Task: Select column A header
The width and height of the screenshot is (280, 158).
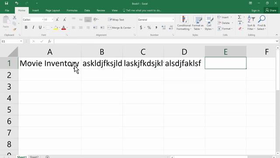Action: (x=50, y=52)
